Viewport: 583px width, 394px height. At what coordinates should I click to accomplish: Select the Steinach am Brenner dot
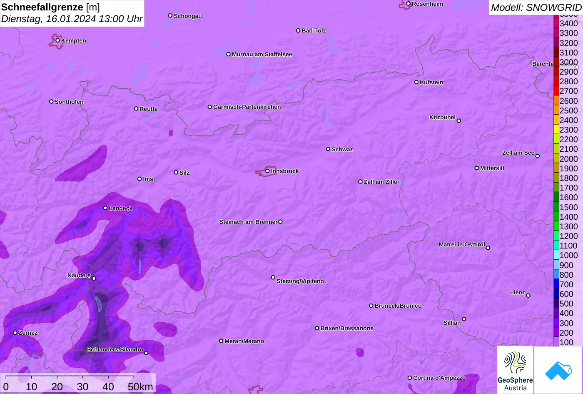tap(280, 222)
